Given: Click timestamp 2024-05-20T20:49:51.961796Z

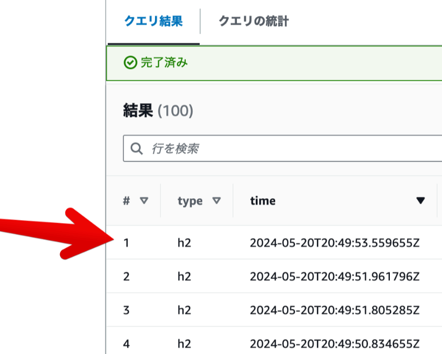Looking at the screenshot, I should coord(335,277).
